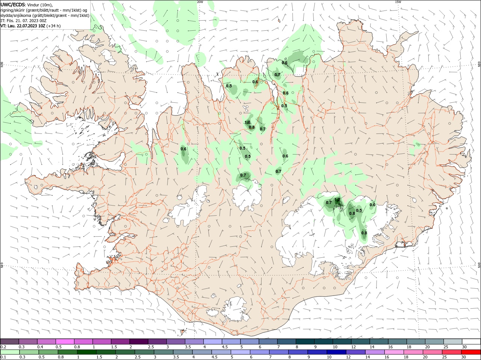Pick the violet 12–14 rain legend swatch

point(355,352)
